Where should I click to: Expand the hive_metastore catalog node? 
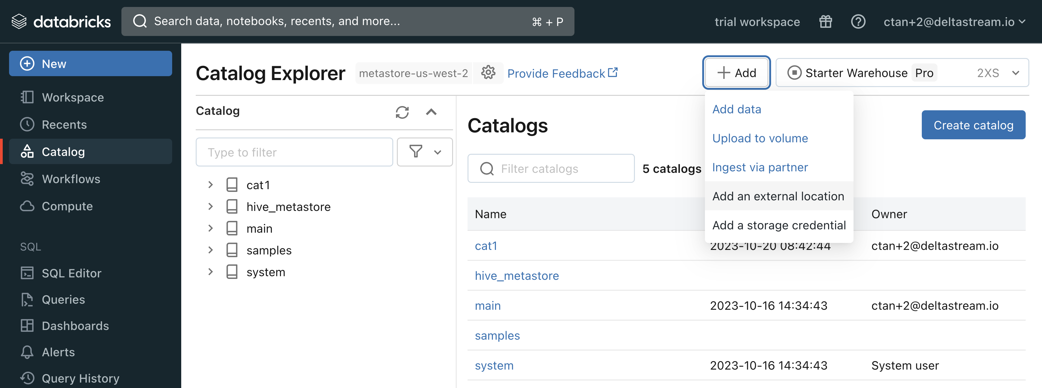pyautogui.click(x=210, y=207)
